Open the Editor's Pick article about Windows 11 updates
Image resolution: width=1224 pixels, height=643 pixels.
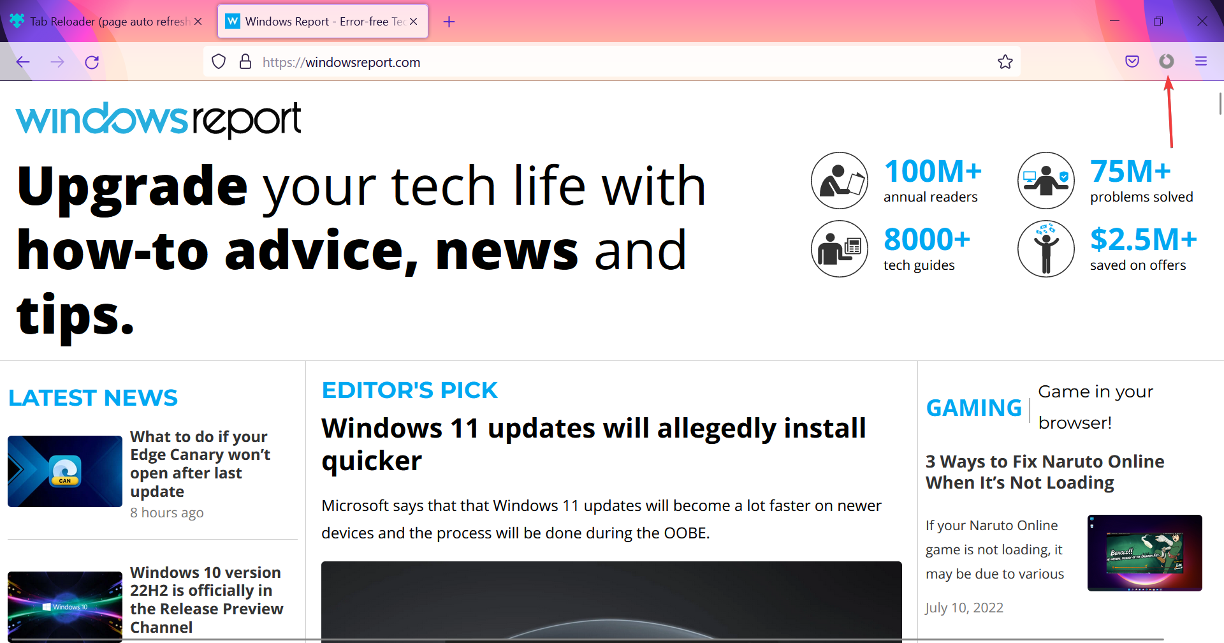coord(593,443)
